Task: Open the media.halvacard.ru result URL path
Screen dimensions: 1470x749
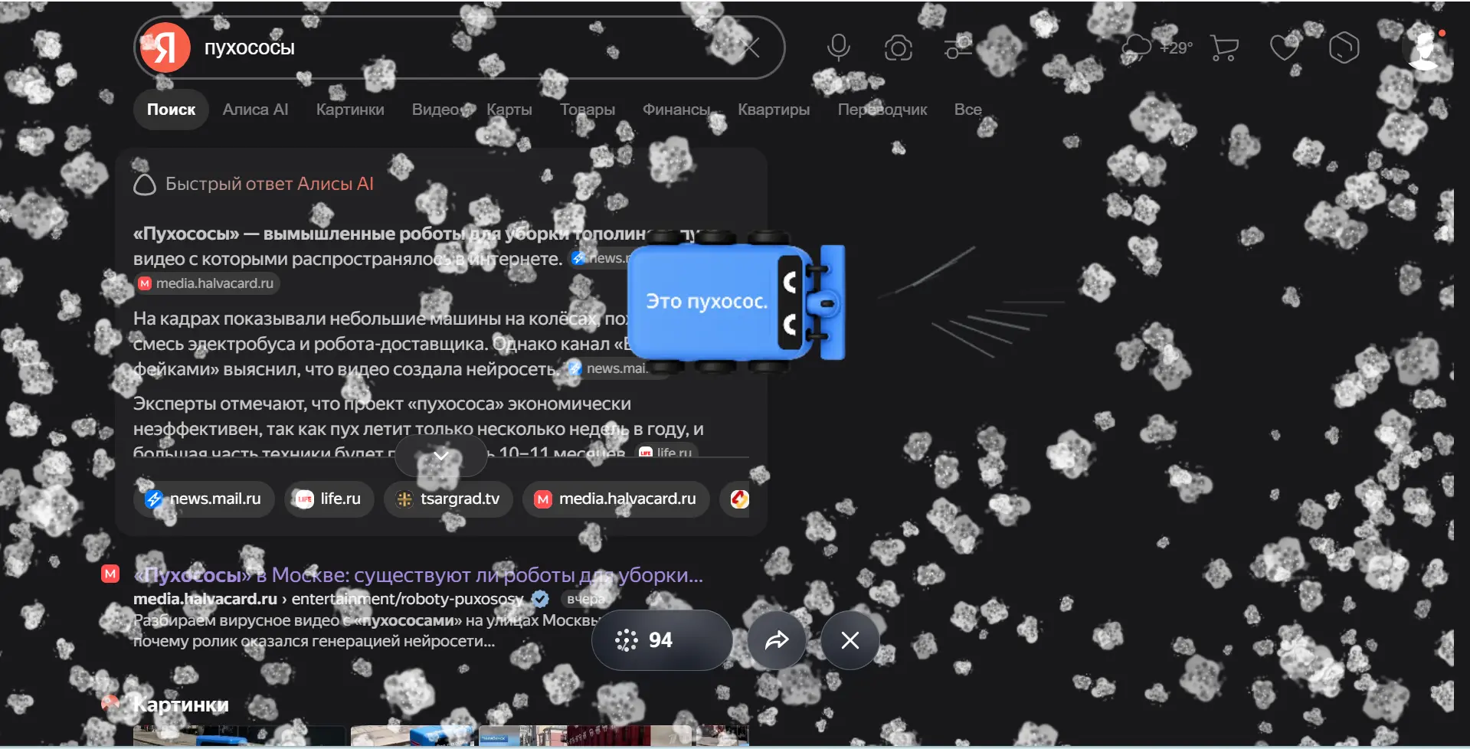Action: click(x=329, y=599)
